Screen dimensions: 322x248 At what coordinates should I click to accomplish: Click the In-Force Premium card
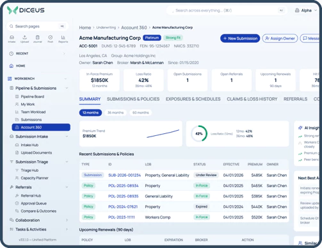pyautogui.click(x=99, y=80)
